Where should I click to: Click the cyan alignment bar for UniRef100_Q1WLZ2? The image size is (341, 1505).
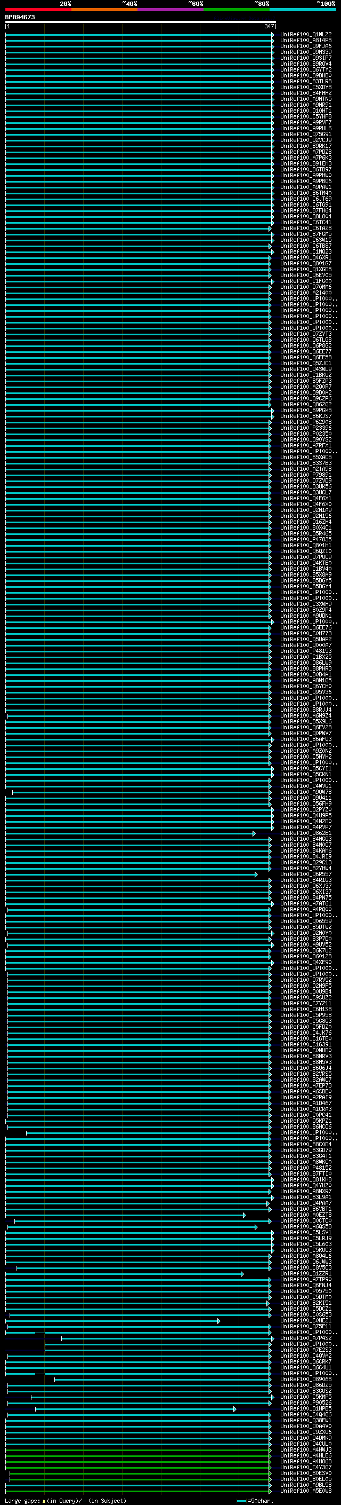tap(139, 35)
